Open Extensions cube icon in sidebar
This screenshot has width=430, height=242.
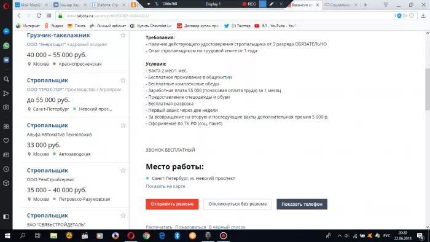click(x=6, y=183)
